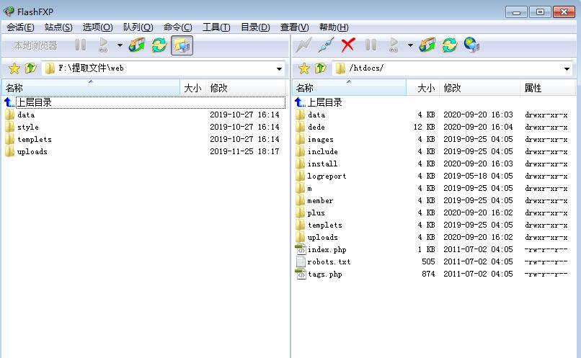Open the remote transfer mode dropdown arrow
Viewport: 581px width, 358px height.
[x=410, y=45]
